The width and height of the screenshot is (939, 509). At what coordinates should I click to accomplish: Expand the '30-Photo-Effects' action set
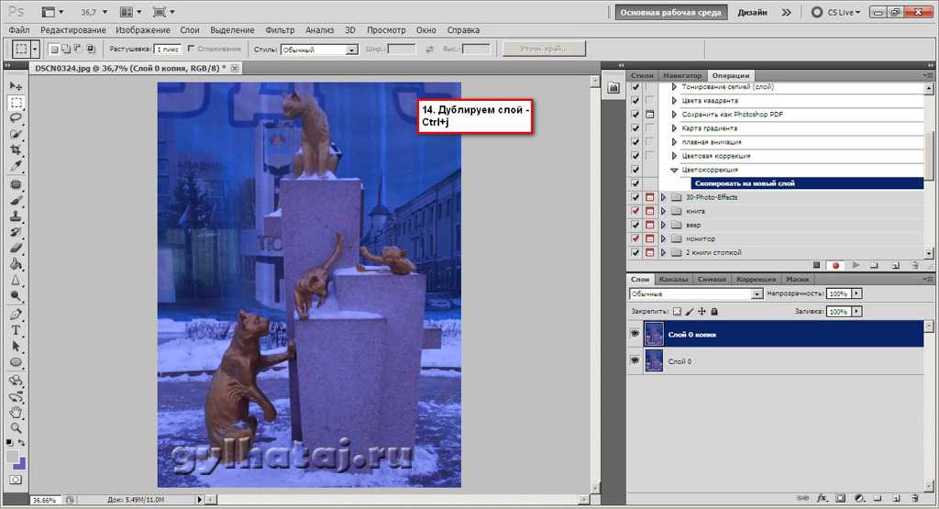tap(663, 197)
